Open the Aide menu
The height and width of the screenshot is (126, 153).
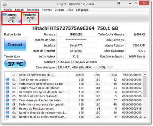coord(70,10)
